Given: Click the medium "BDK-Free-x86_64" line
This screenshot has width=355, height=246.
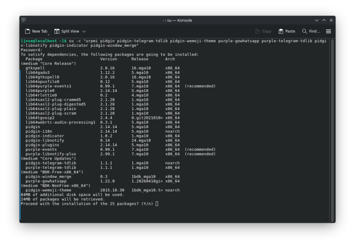Looking at the screenshot, I should point(52,172).
